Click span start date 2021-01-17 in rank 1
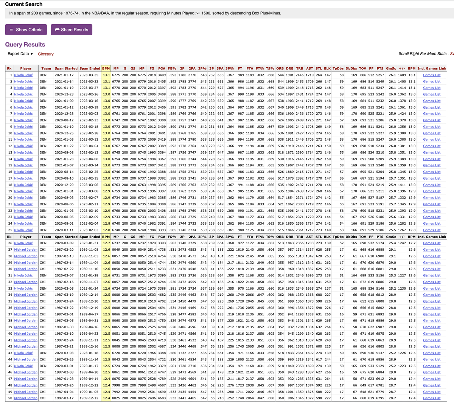The width and height of the screenshot is (454, 402). 64,75
